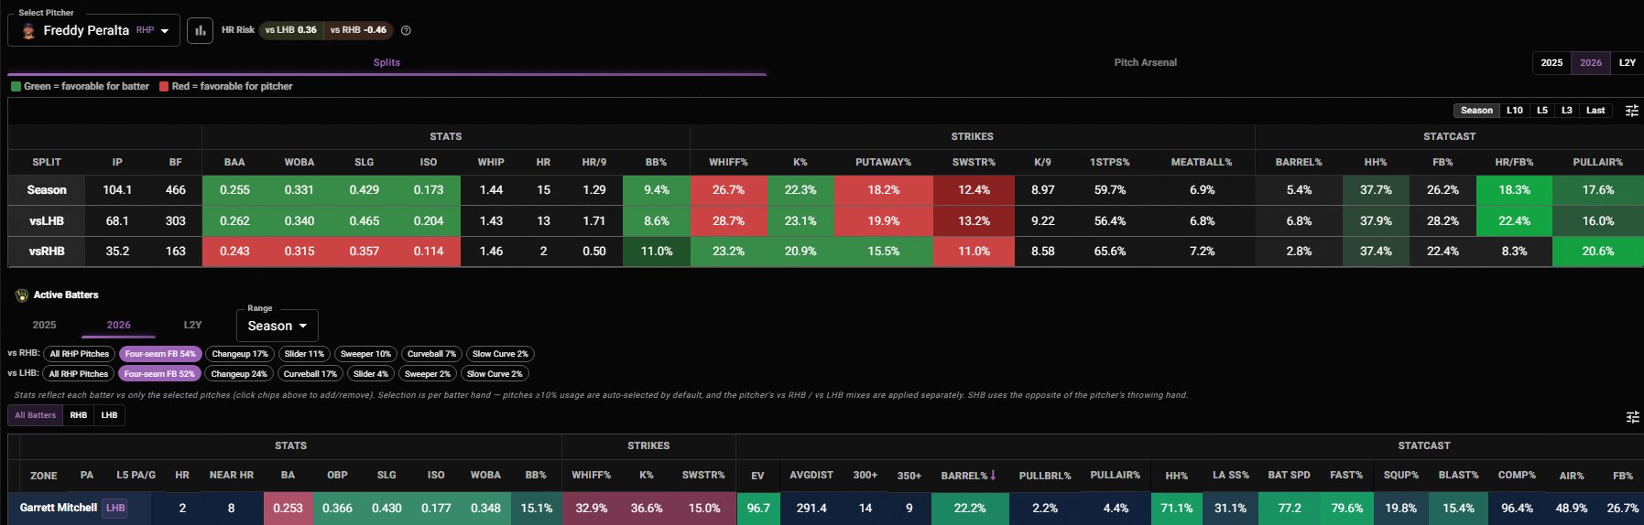The image size is (1644, 525).
Task: Click the HR Risk help question mark icon
Action: click(x=406, y=30)
